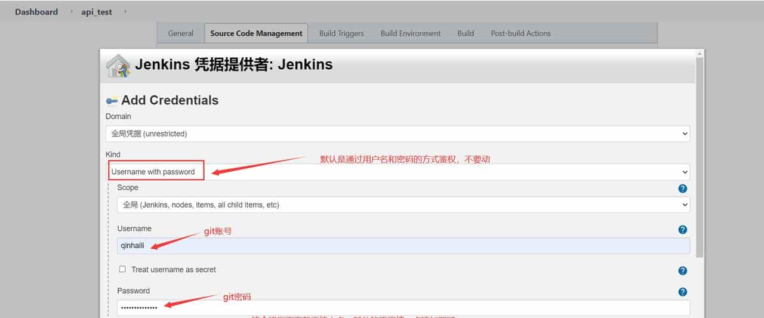The image size is (764, 318).
Task: Click the dialog vertical scrollbar
Action: tap(700, 158)
